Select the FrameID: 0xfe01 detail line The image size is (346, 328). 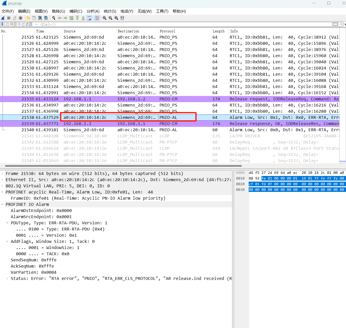[88, 198]
